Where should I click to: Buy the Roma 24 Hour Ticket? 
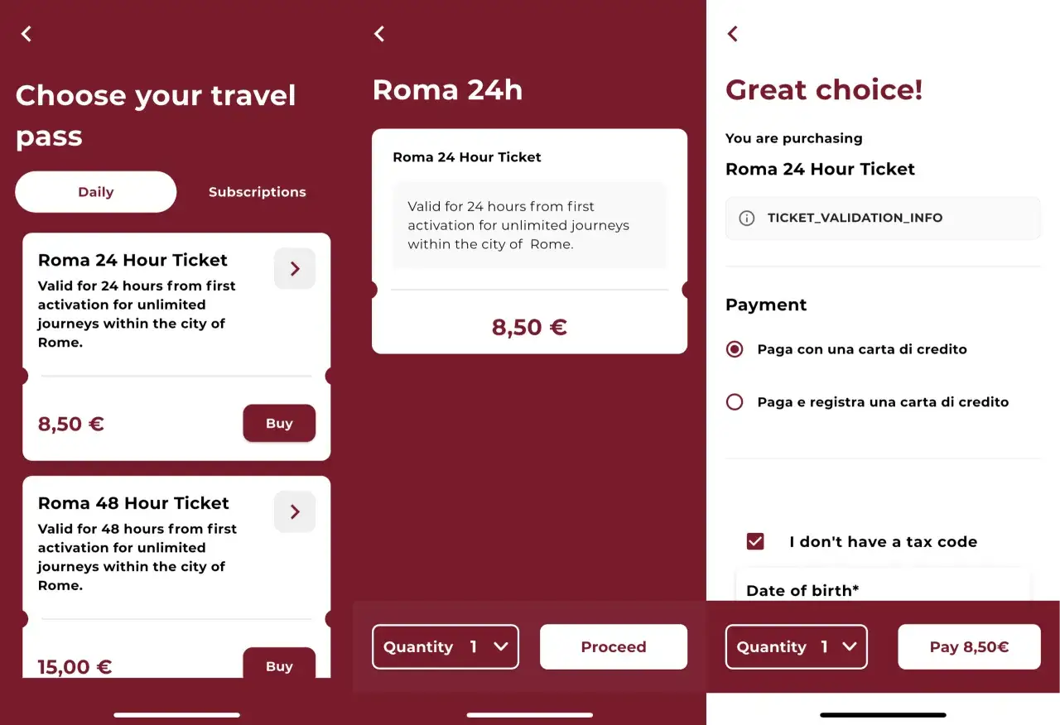coord(279,424)
